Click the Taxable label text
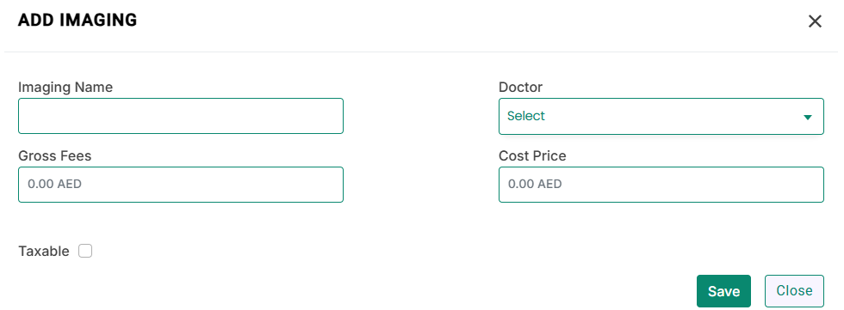The width and height of the screenshot is (844, 310). tap(44, 251)
